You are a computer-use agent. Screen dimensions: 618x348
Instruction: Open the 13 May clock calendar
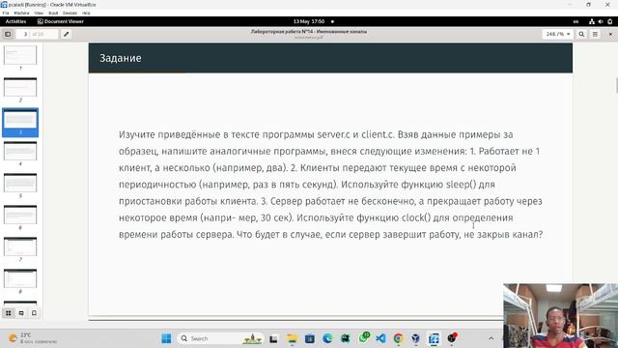pyautogui.click(x=309, y=21)
